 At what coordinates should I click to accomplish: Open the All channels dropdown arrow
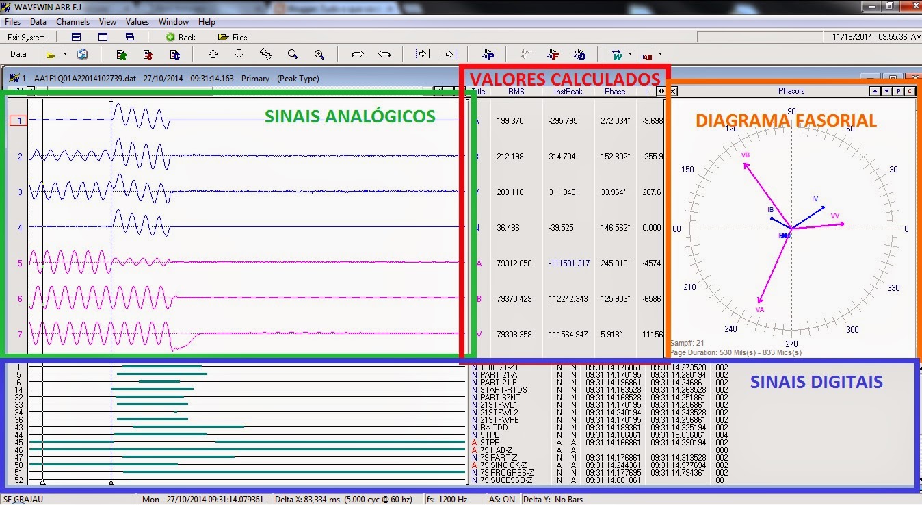[x=660, y=54]
